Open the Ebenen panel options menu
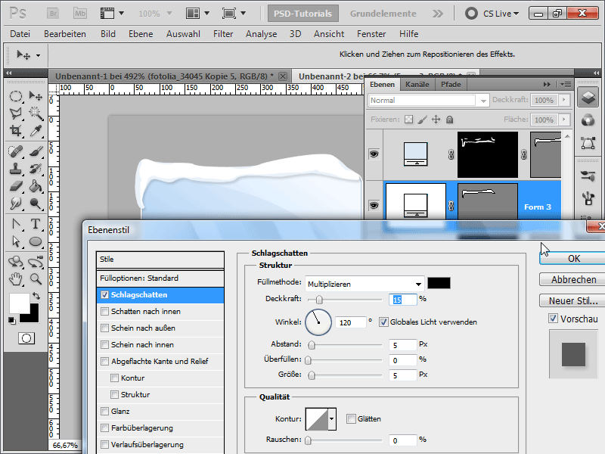 point(566,84)
